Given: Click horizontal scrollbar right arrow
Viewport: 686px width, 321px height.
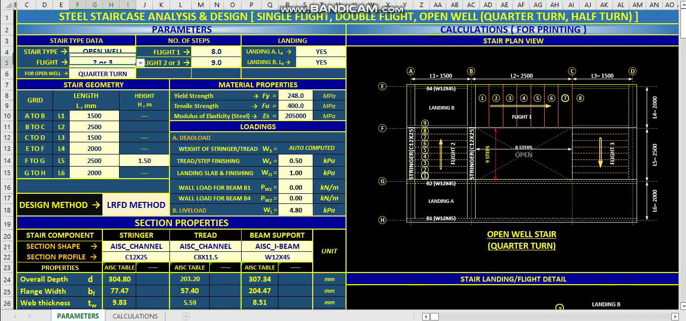Looking at the screenshot, I should coord(675,316).
